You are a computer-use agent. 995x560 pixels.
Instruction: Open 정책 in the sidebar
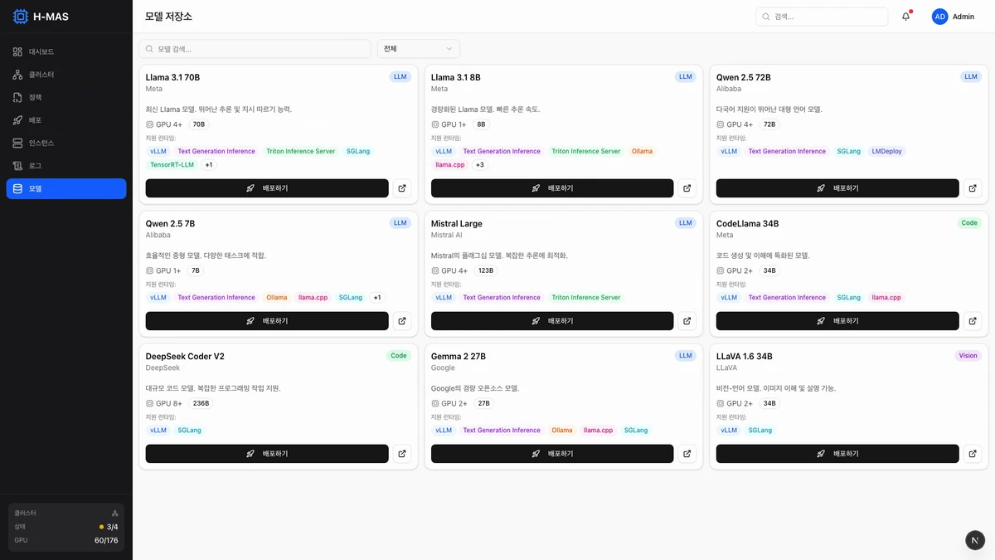point(66,97)
